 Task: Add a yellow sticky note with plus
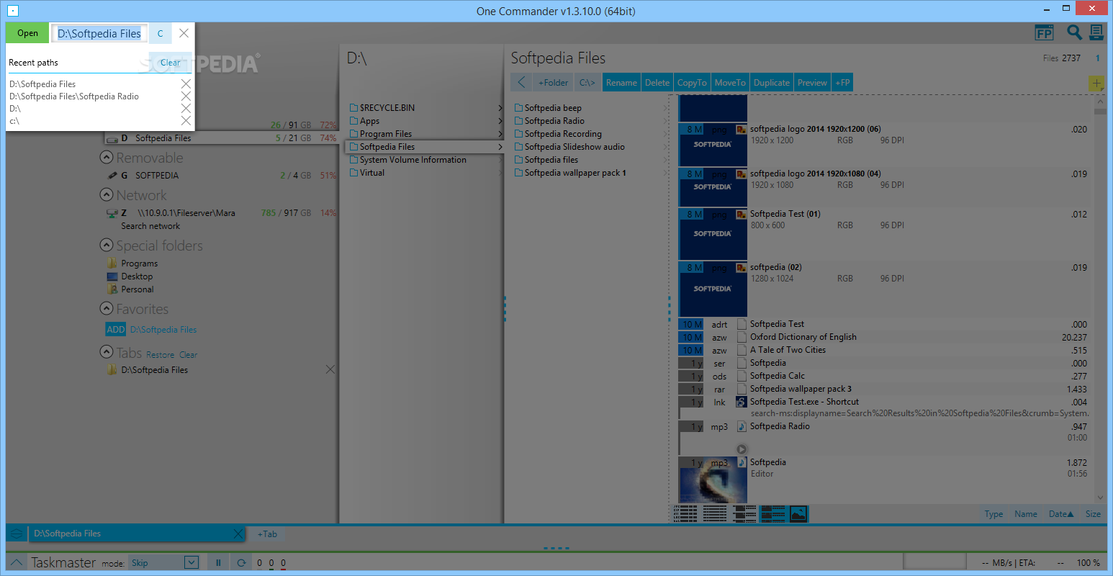1096,84
